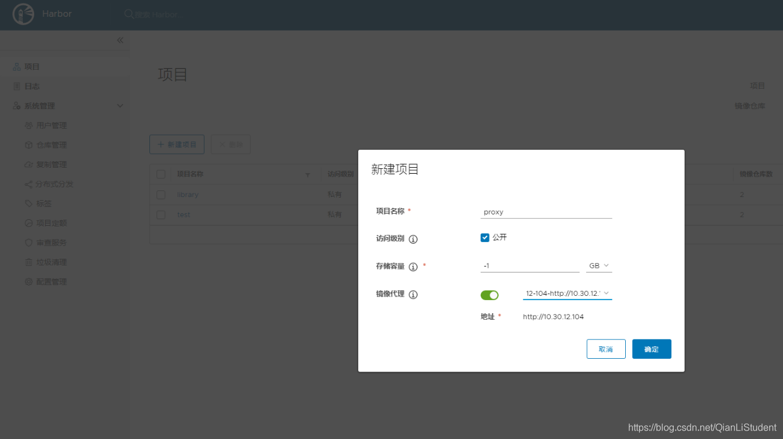Click the 项目定额 quota icon
783x439 pixels.
28,223
